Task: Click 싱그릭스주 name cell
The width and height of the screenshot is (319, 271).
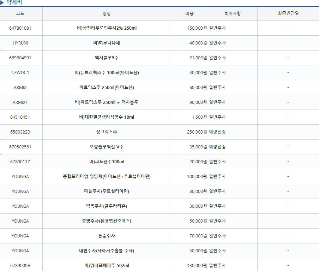Action: tap(107, 132)
